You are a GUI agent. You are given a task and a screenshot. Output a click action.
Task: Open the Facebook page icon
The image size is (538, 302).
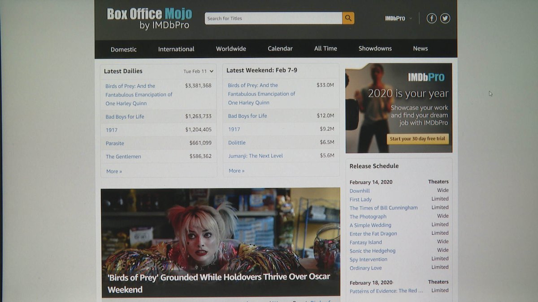[431, 18]
